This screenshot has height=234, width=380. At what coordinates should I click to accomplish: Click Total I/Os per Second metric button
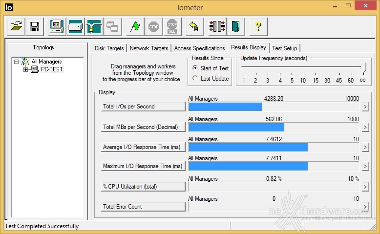coord(143,106)
